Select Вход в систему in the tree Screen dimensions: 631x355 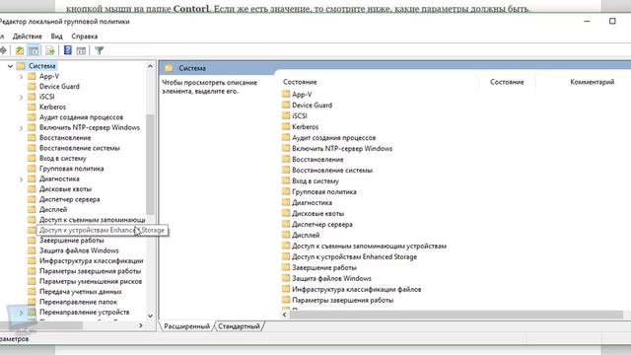tap(63, 158)
